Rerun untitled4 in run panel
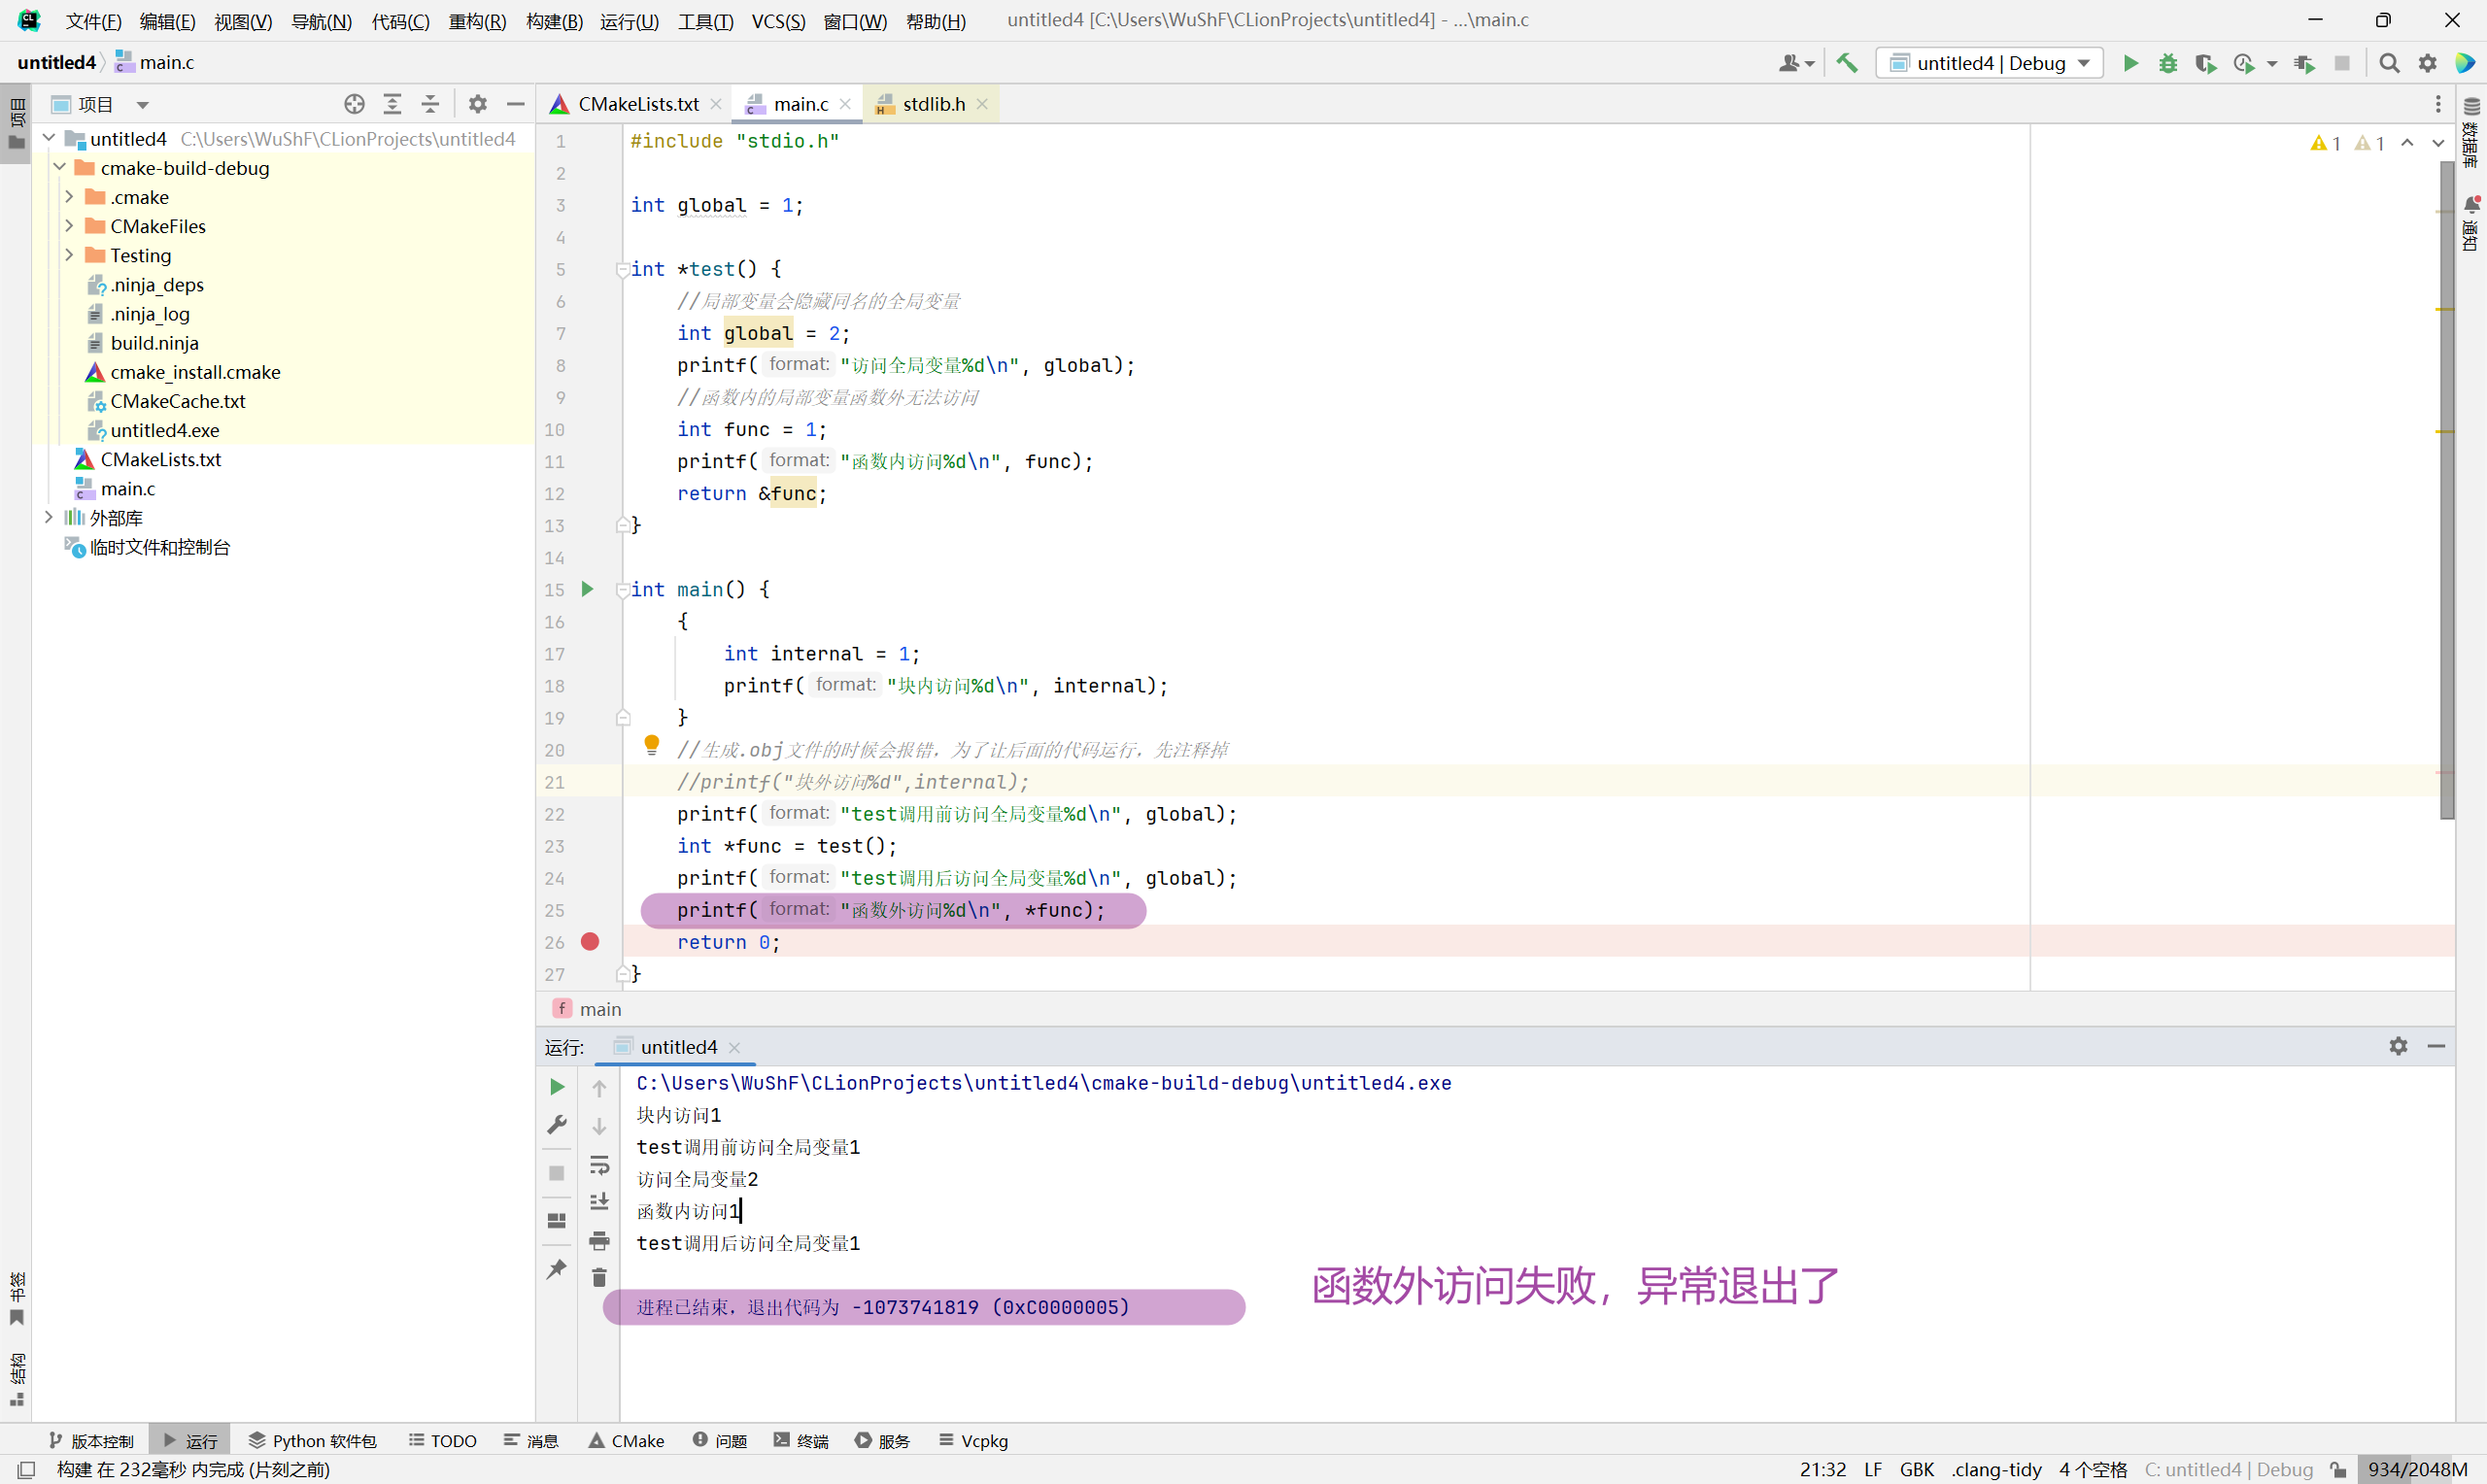Screen dimensions: 2487x1484 click(557, 1086)
